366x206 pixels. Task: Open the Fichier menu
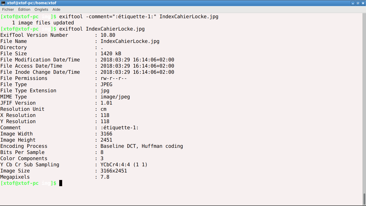[x=8, y=9]
